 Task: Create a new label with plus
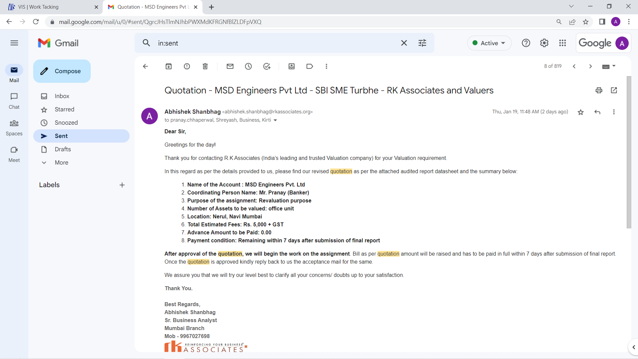tap(122, 185)
